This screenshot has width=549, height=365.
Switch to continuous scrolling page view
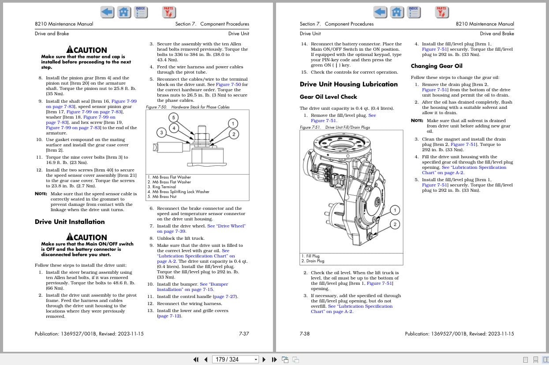click(x=535, y=359)
